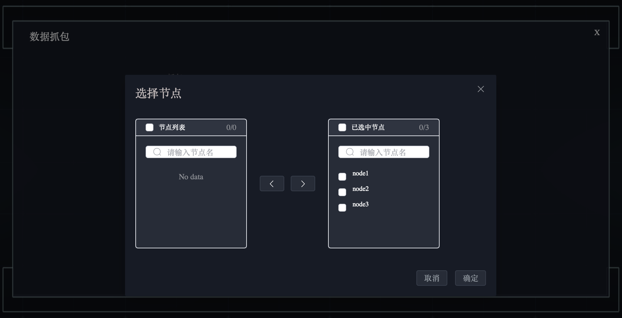Click the 确定 button
The width and height of the screenshot is (622, 318).
coord(470,278)
